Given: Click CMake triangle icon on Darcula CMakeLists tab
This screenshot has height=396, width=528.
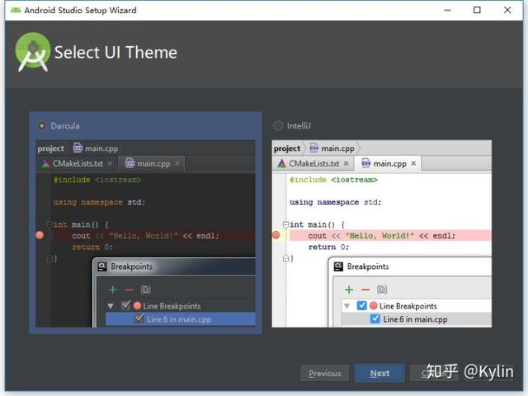Looking at the screenshot, I should coord(45,163).
